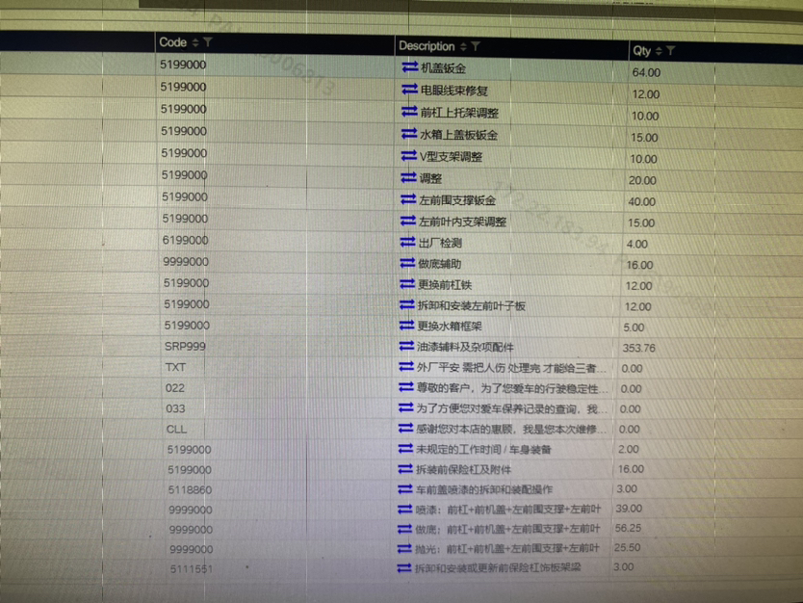803x603 pixels.
Task: Click the quantity value 353.76
Action: click(x=638, y=348)
